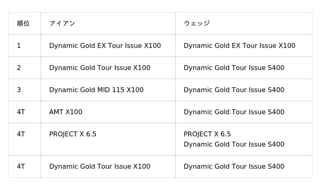This screenshot has width=328, height=190.
Task: Click last row iron Tour Issue X100
Action: pos(100,166)
